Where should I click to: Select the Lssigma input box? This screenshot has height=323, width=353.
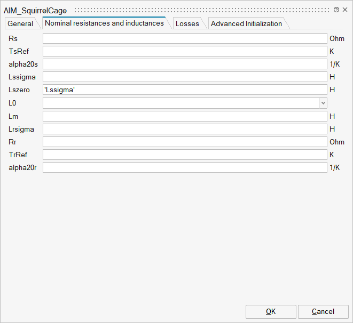coord(184,77)
